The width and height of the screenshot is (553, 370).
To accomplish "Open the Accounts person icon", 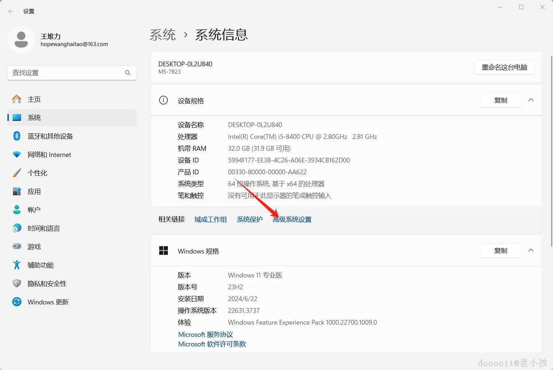I will pos(17,210).
